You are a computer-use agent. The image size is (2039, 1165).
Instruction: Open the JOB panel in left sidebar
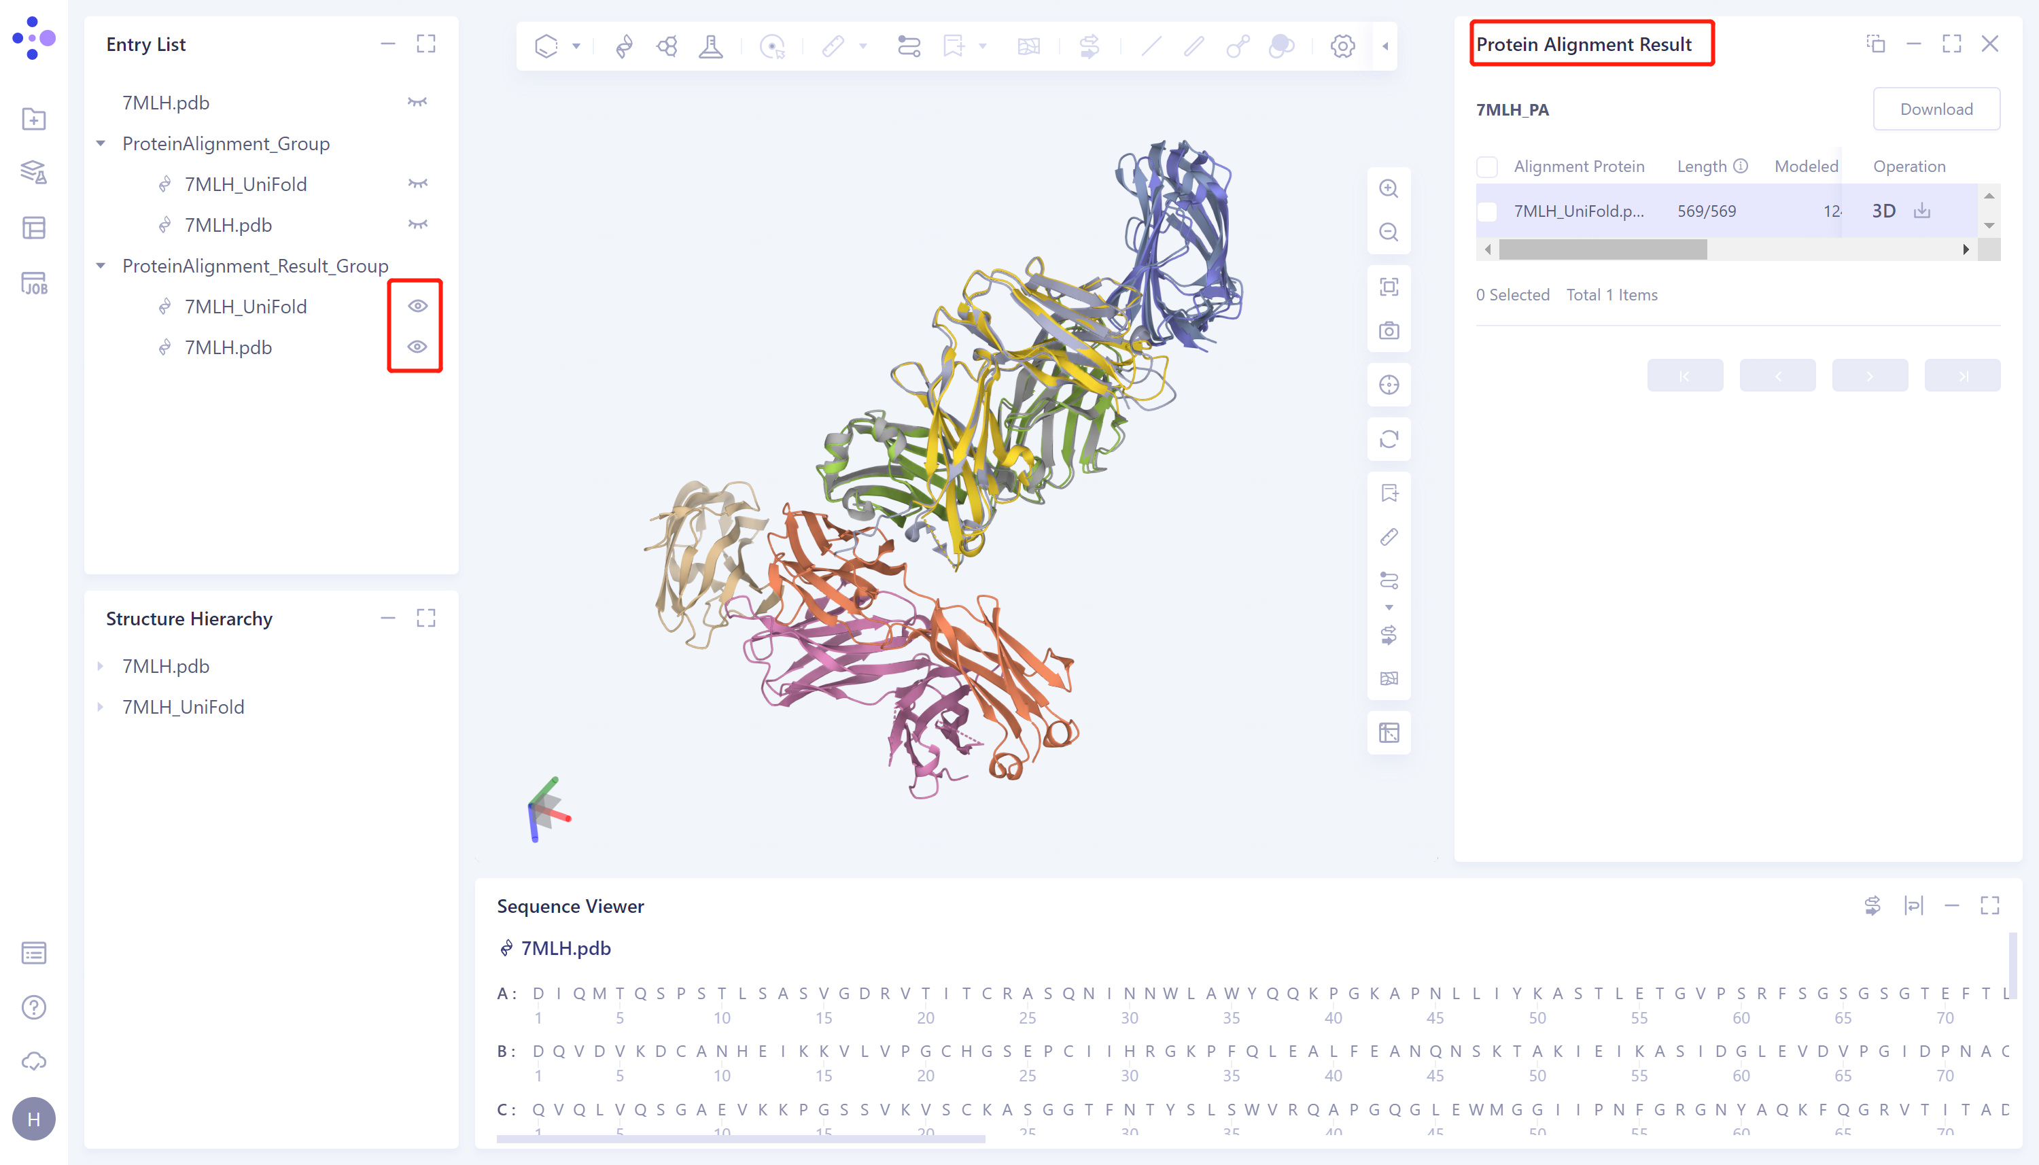33,283
